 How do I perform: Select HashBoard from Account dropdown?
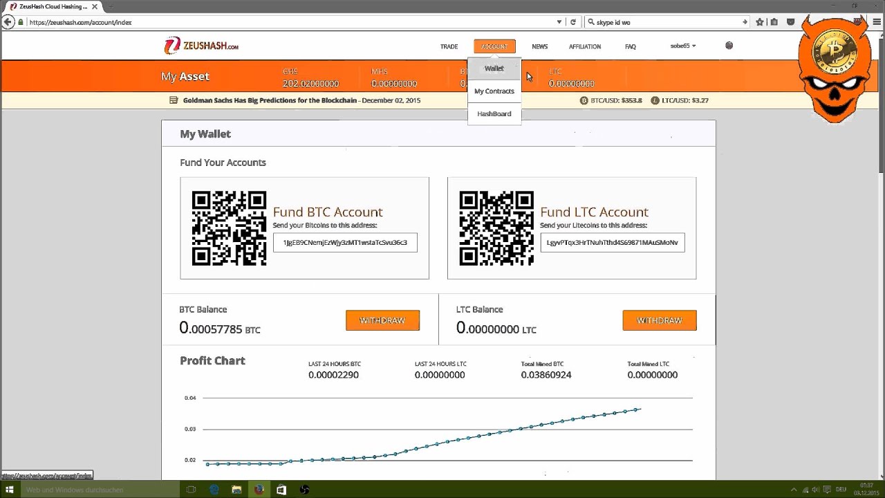(x=494, y=113)
